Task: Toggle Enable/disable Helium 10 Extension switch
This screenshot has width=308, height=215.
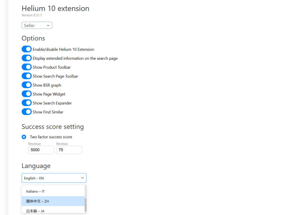Action: (x=26, y=49)
